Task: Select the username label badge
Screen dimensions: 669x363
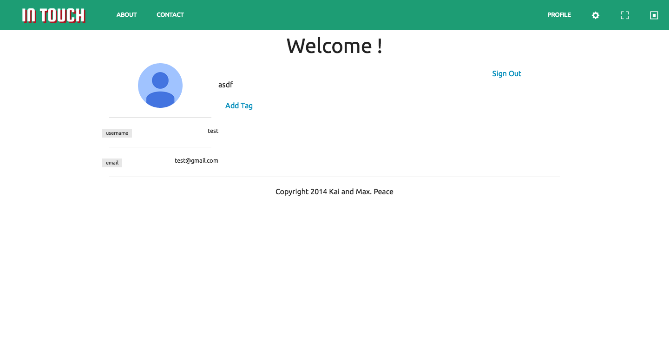Action: coord(117,133)
